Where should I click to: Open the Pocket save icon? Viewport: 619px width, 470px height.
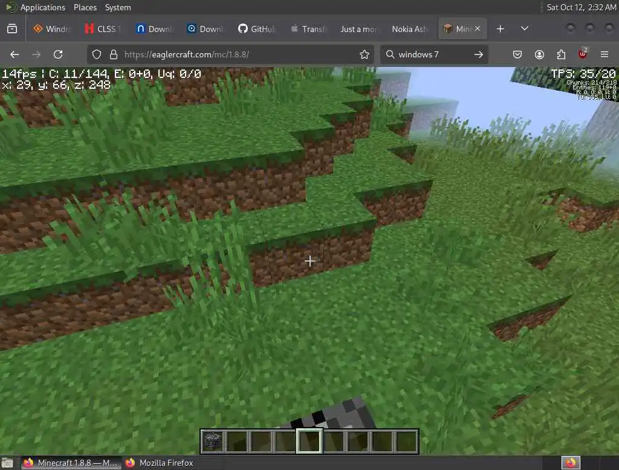(x=517, y=54)
